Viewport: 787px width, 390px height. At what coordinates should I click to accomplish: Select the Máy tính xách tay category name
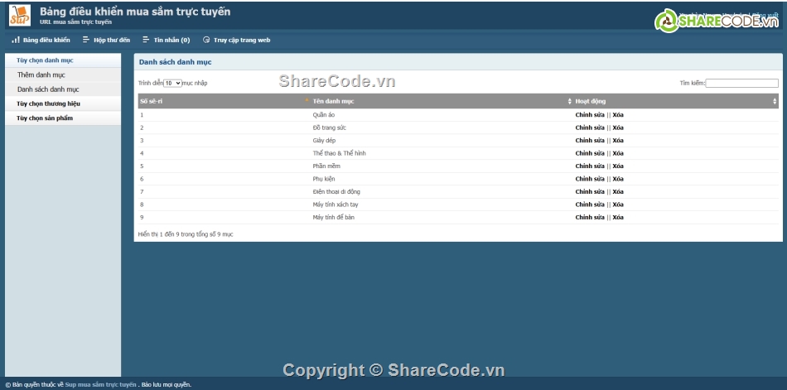click(x=336, y=205)
